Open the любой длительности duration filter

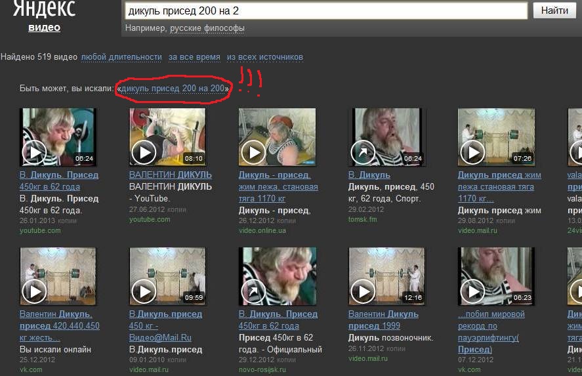tap(121, 57)
